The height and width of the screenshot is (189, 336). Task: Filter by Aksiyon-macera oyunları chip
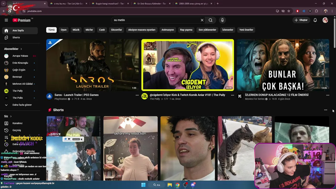tap(142, 30)
